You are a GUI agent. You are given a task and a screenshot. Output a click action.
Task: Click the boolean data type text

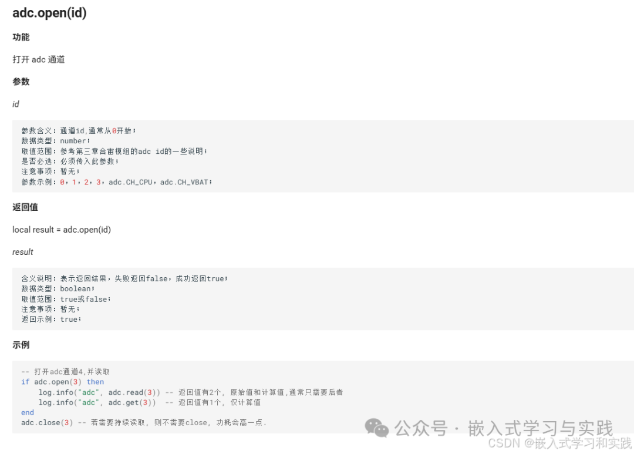(75, 288)
